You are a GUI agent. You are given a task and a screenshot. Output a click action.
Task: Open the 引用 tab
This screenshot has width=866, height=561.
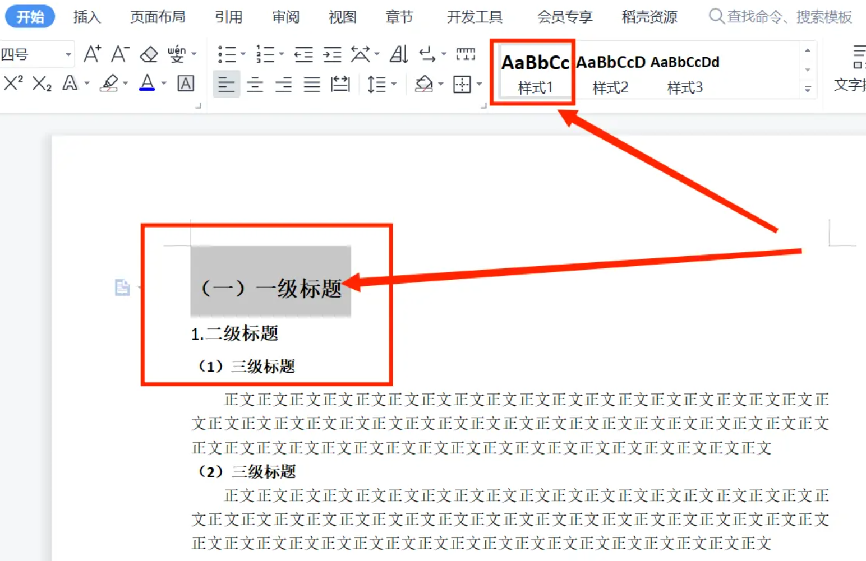point(229,17)
